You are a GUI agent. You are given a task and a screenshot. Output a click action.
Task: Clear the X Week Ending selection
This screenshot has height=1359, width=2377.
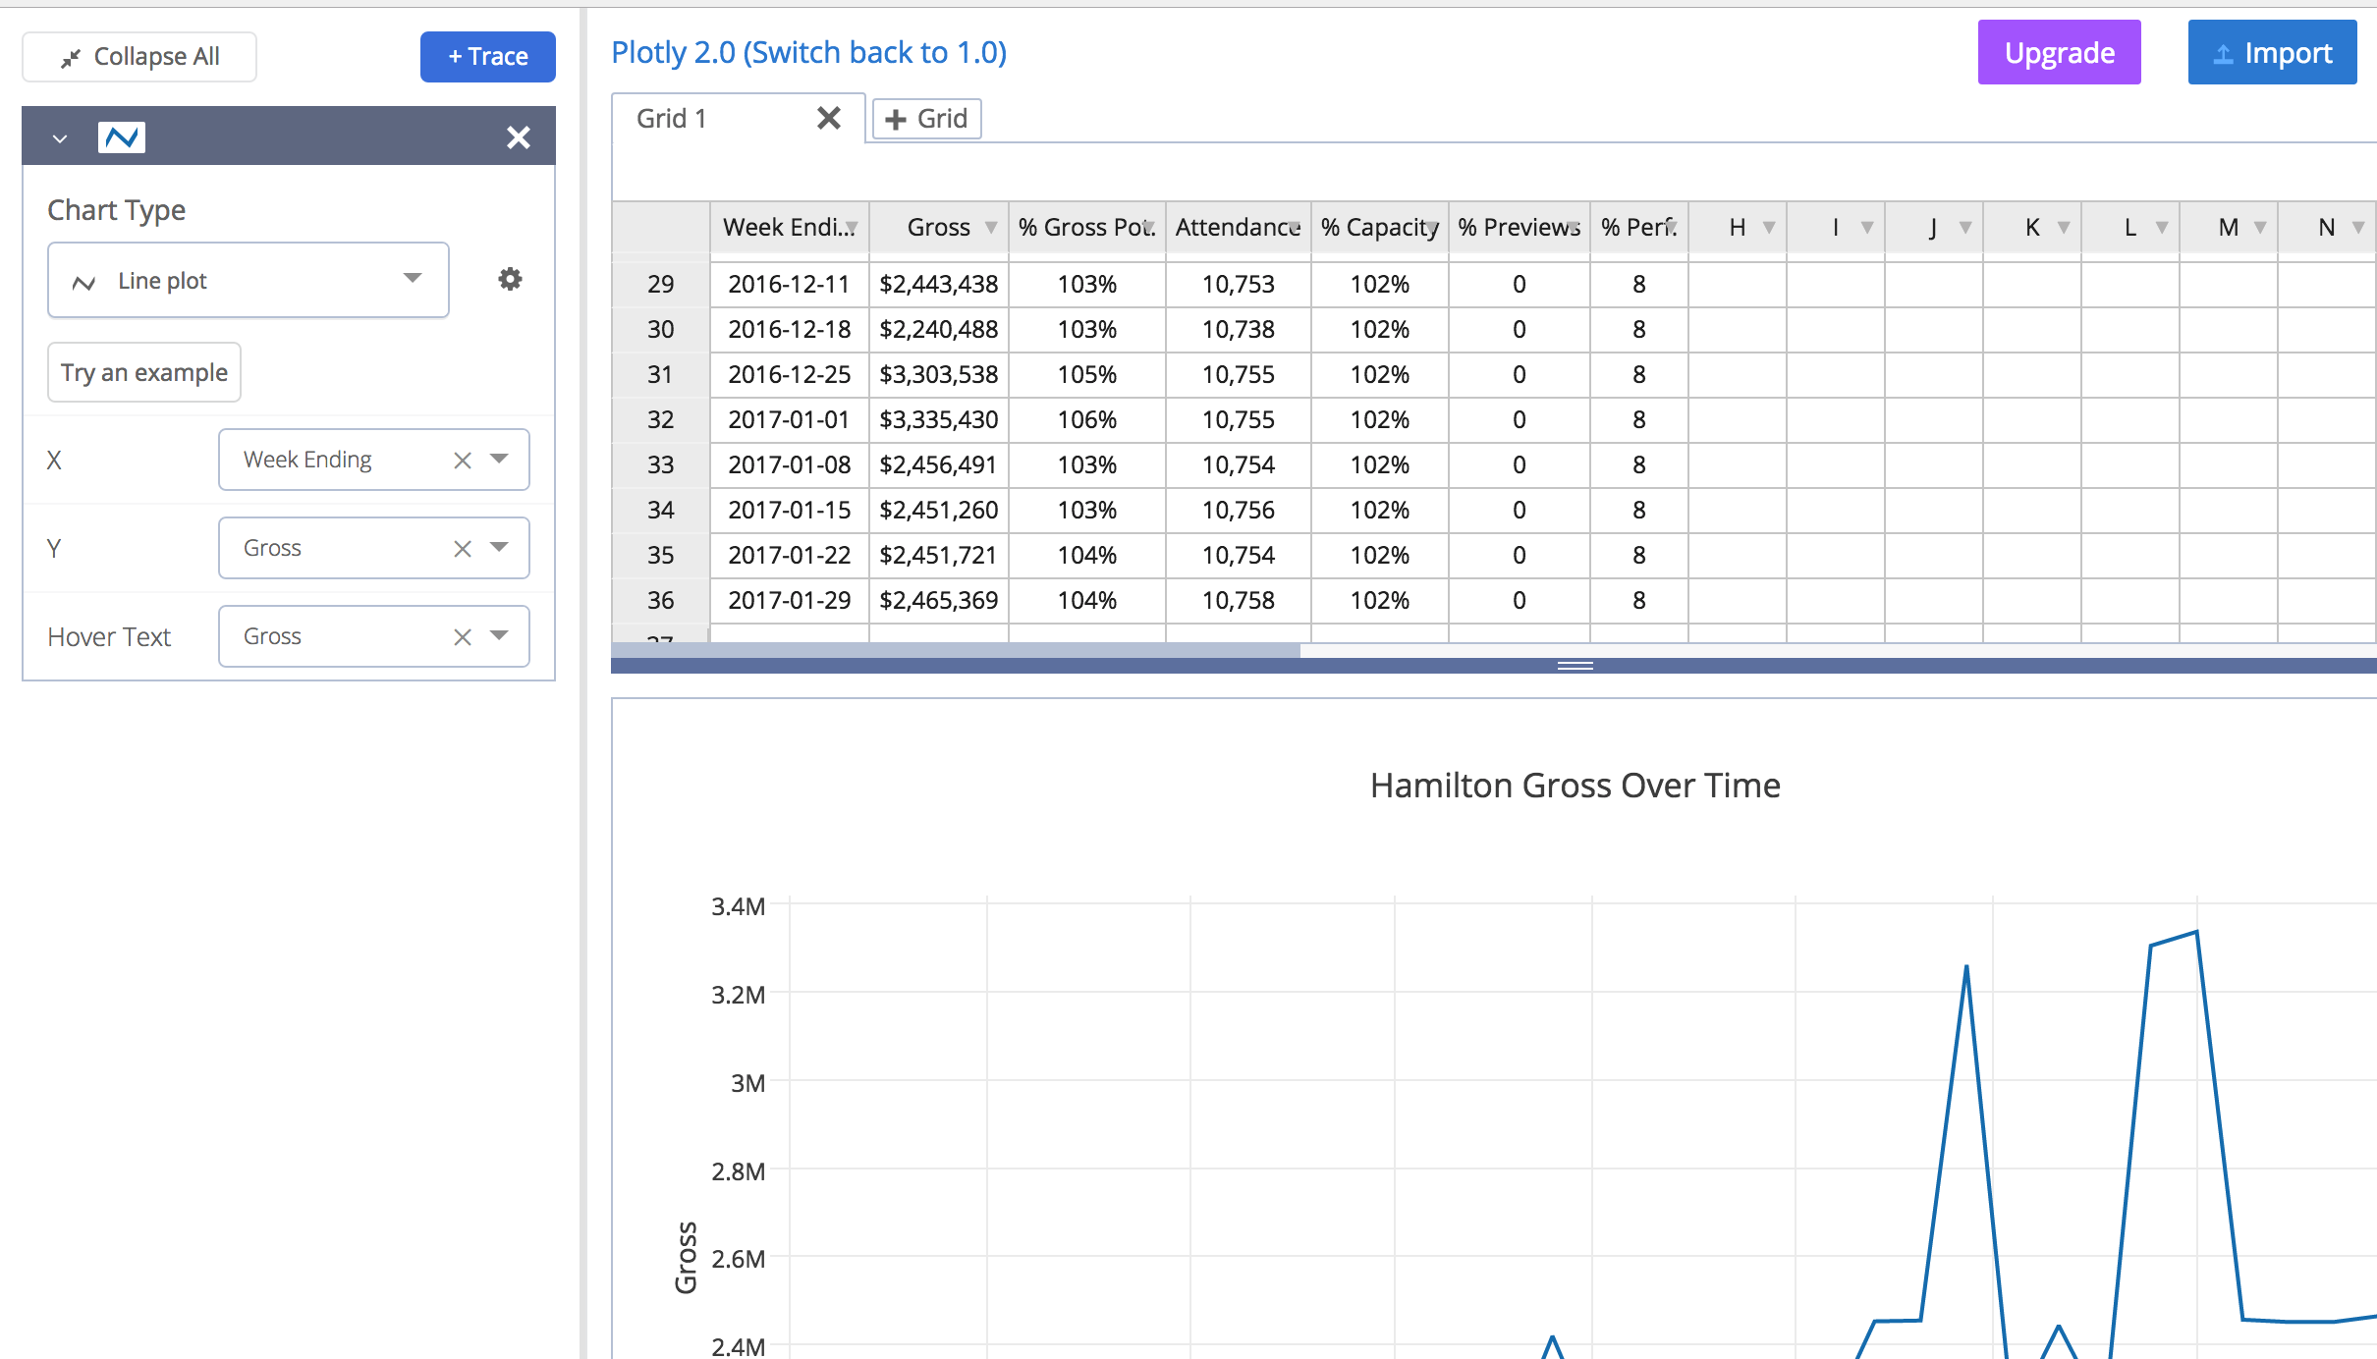pyautogui.click(x=463, y=460)
